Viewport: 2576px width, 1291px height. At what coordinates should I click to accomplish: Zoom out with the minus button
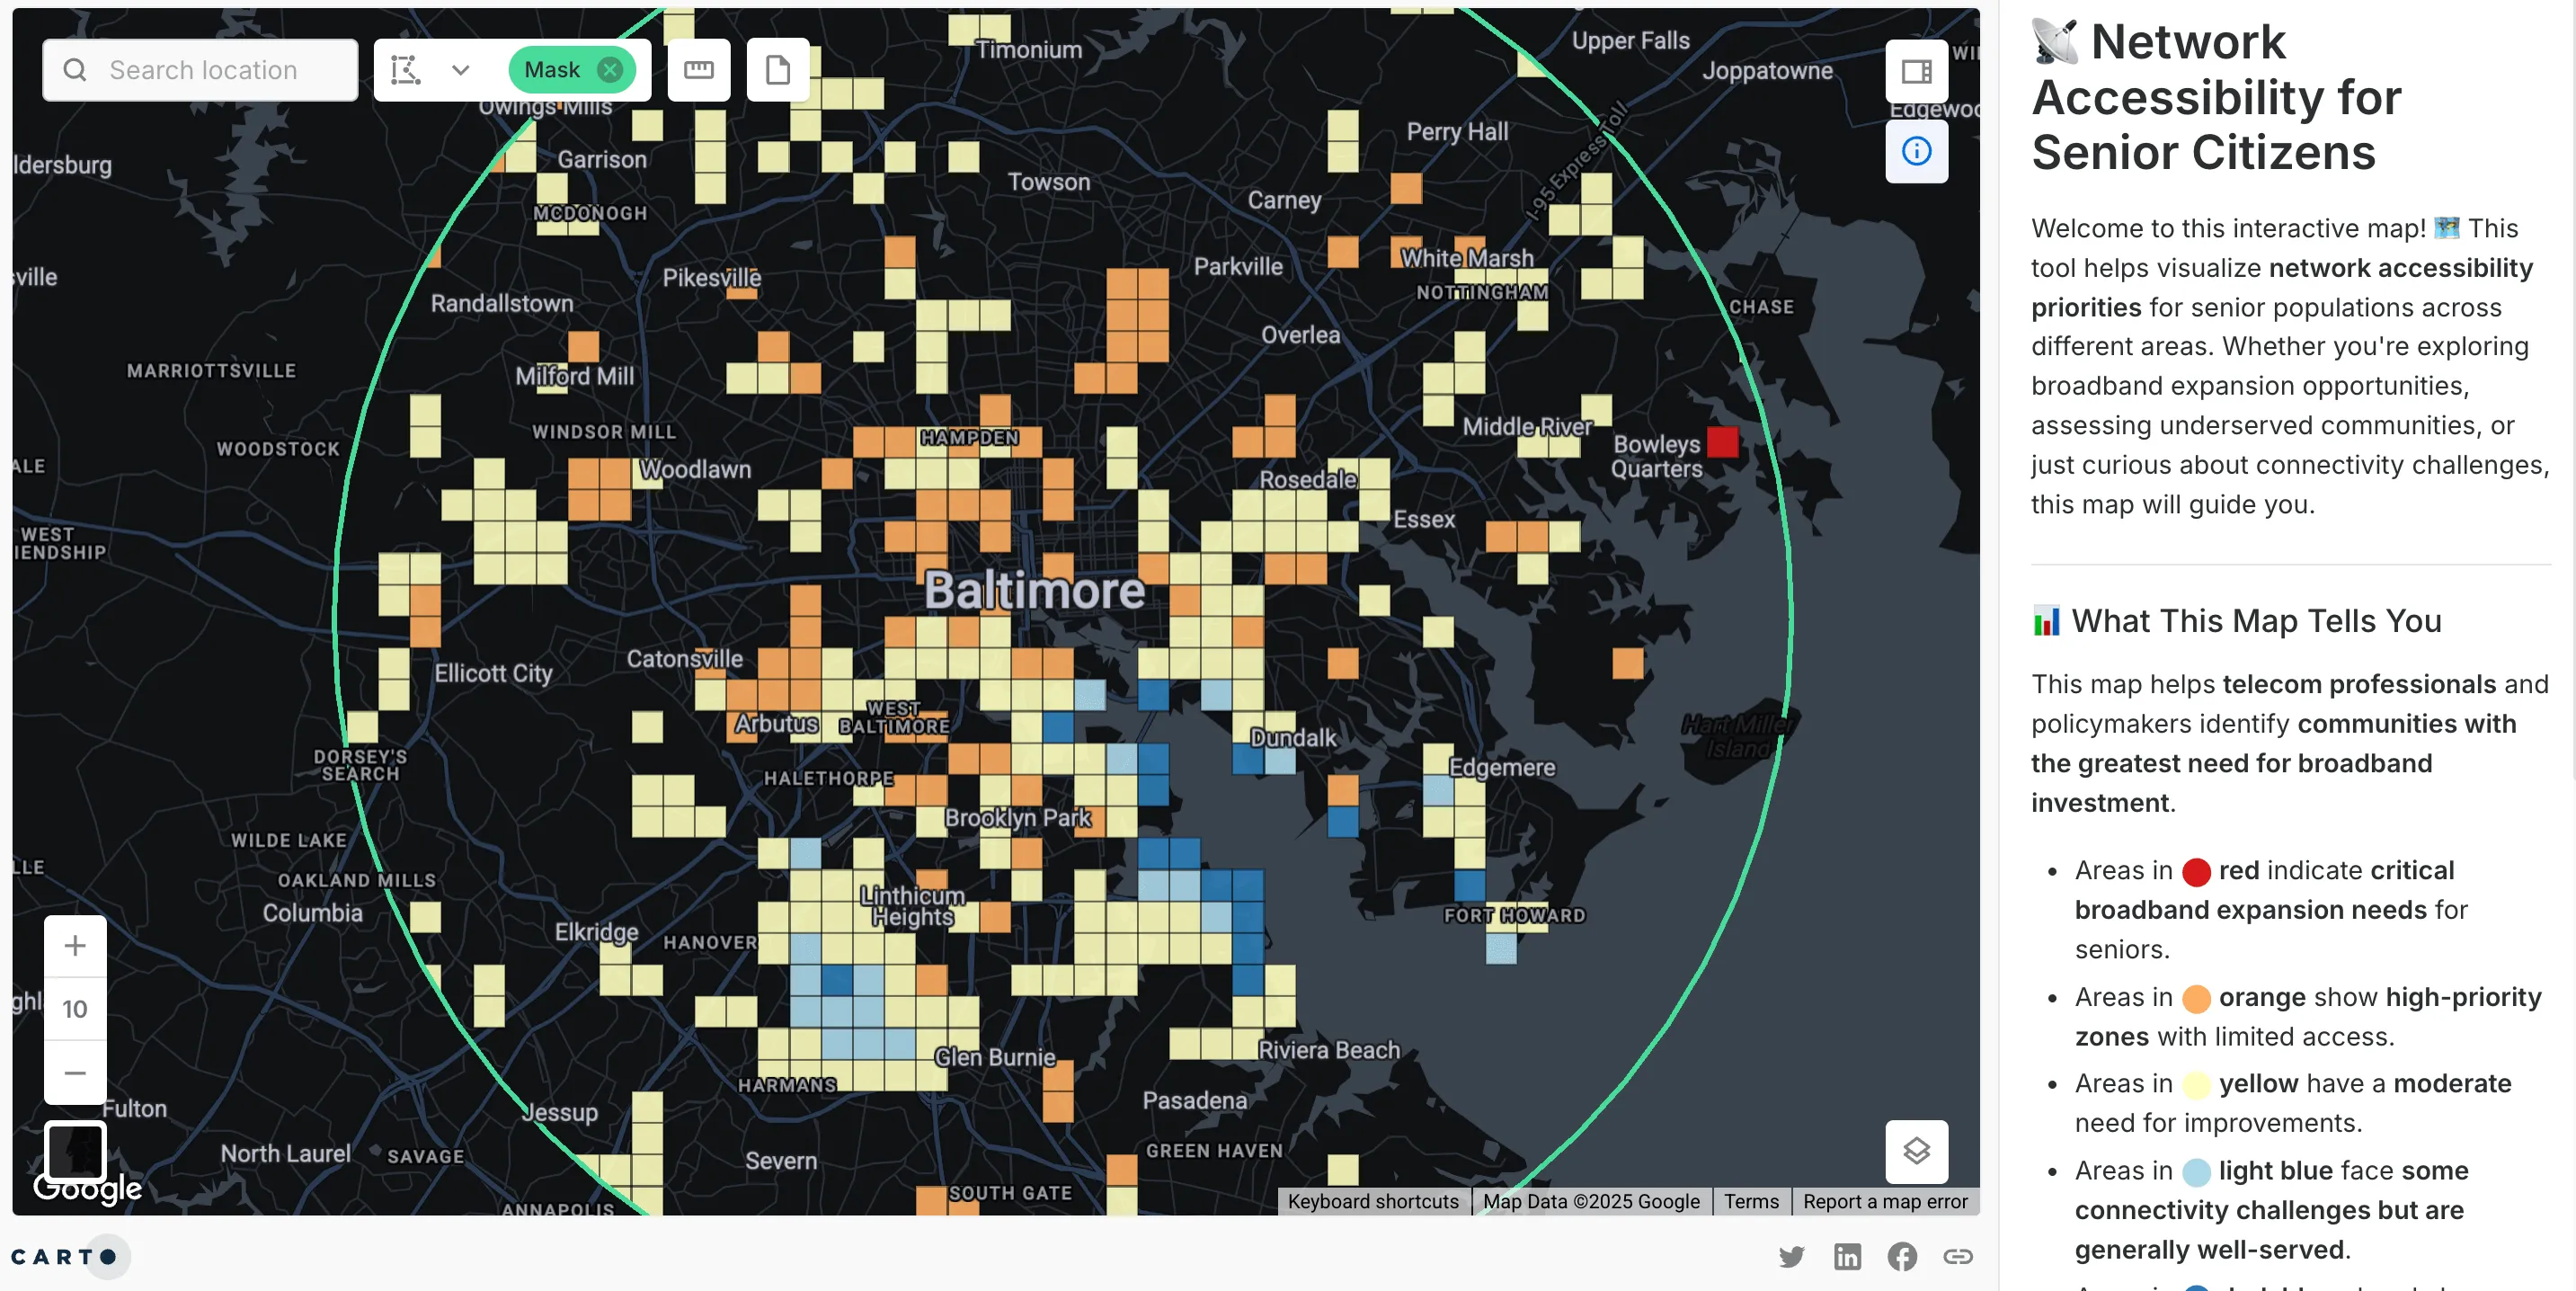[x=75, y=1073]
